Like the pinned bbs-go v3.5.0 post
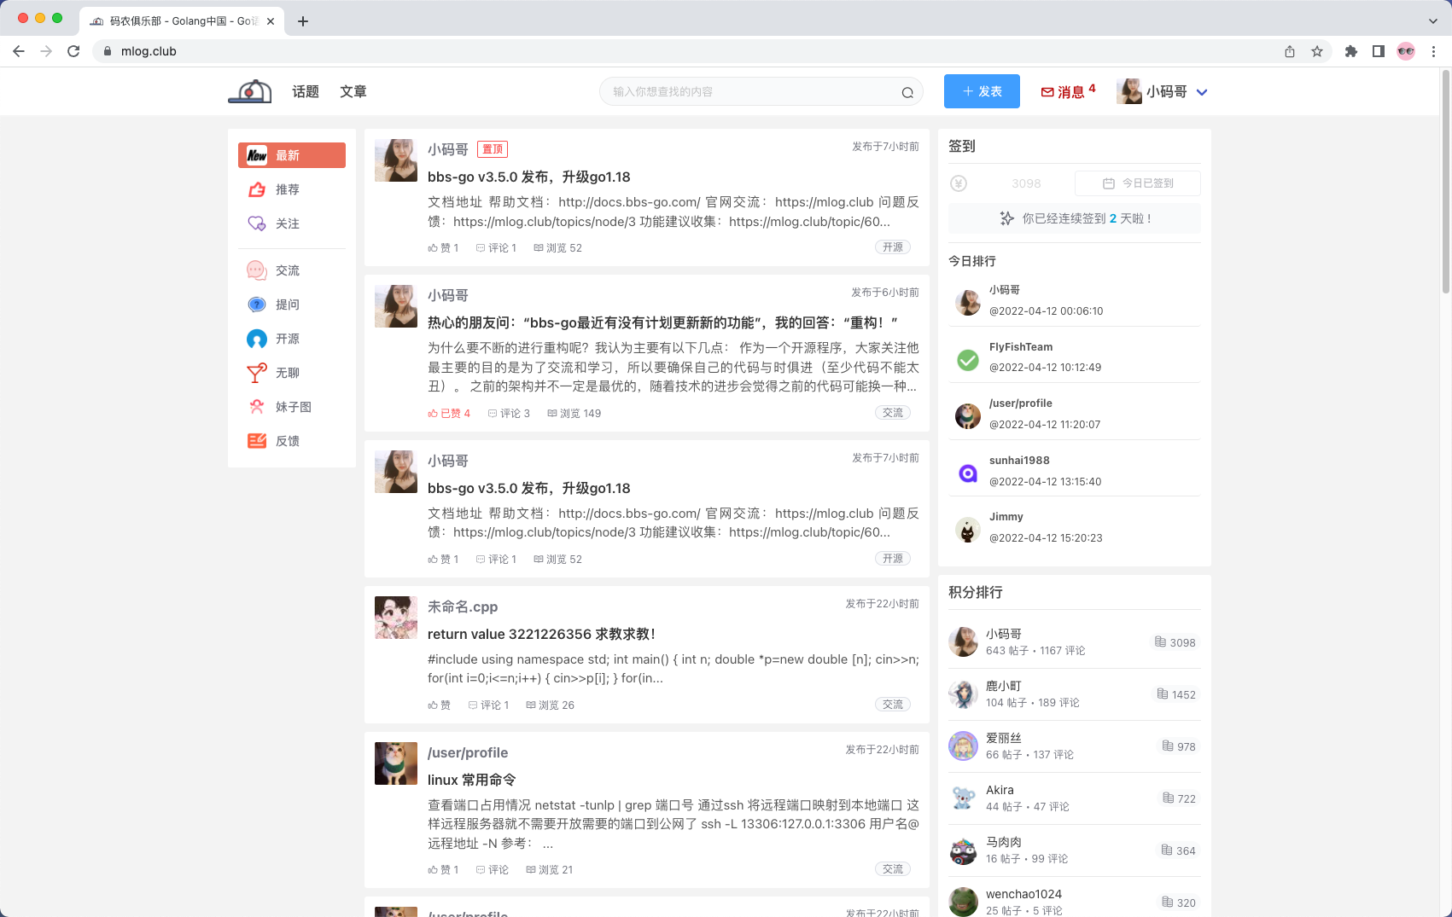 coord(442,247)
